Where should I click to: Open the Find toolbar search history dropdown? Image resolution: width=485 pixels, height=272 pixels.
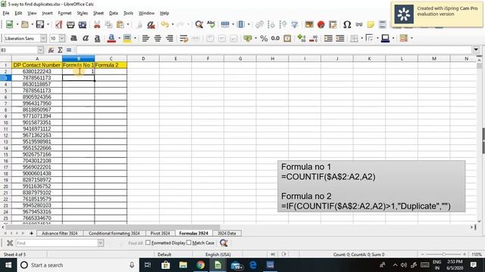(x=101, y=243)
